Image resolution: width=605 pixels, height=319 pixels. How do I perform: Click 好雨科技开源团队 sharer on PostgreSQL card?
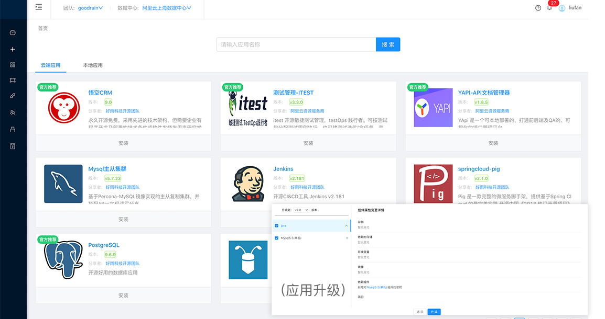[x=123, y=264]
